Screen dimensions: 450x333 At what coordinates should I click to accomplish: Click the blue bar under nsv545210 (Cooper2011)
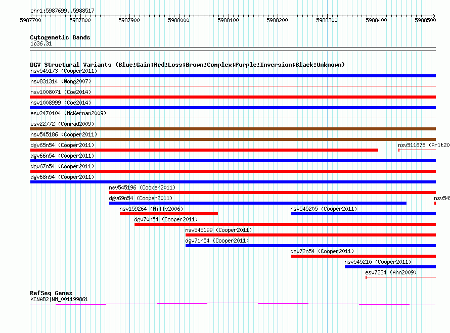click(390, 267)
